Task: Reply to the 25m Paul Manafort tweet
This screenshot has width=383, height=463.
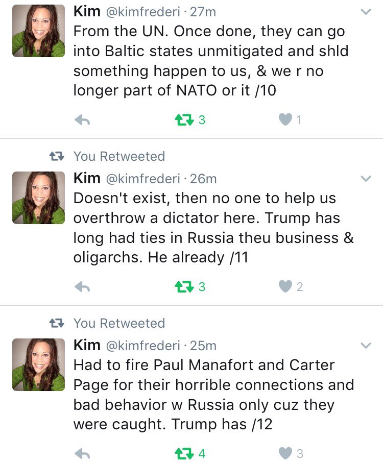Action: point(82,453)
